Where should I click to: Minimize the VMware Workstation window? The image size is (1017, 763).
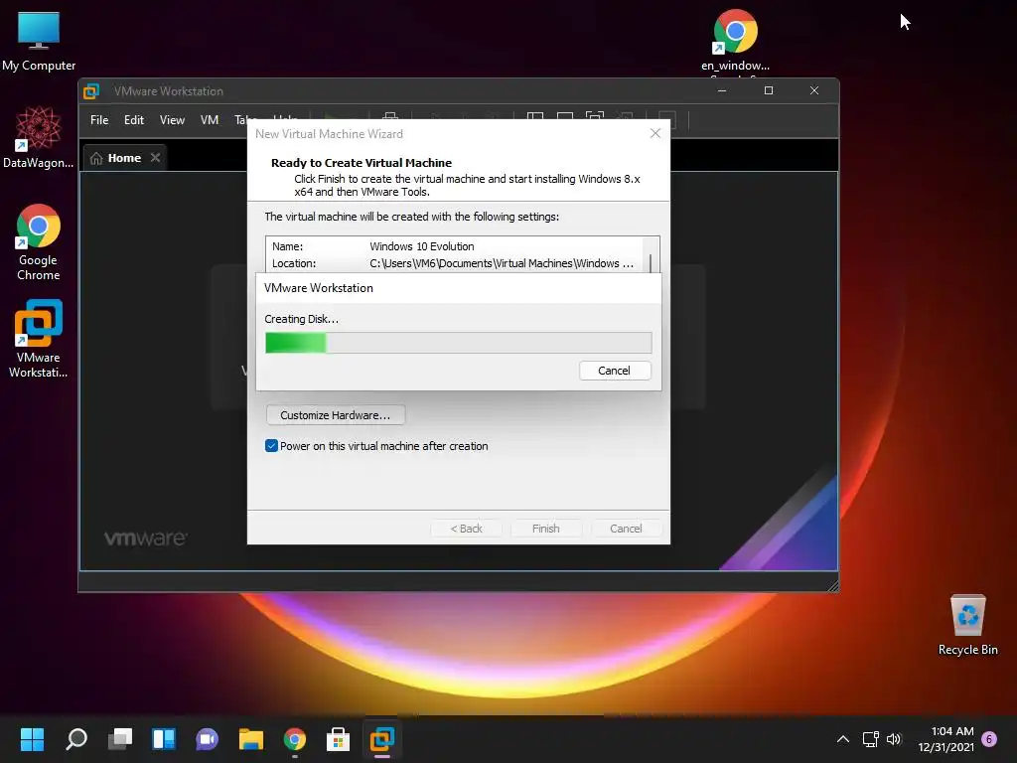point(722,90)
